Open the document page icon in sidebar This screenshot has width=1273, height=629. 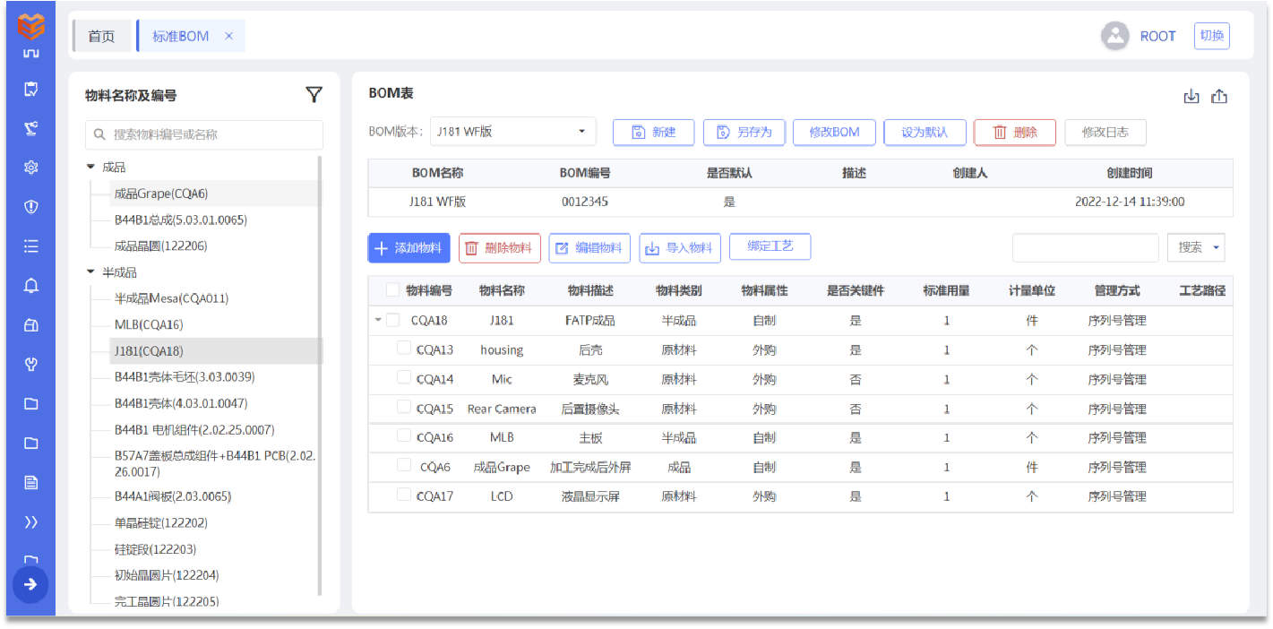(31, 483)
